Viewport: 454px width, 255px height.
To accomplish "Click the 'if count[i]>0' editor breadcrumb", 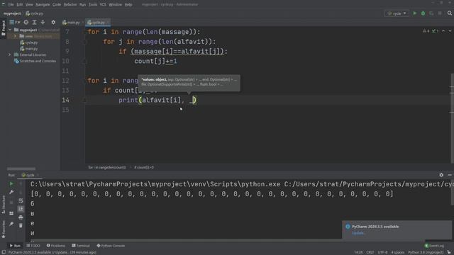I will click(144, 167).
